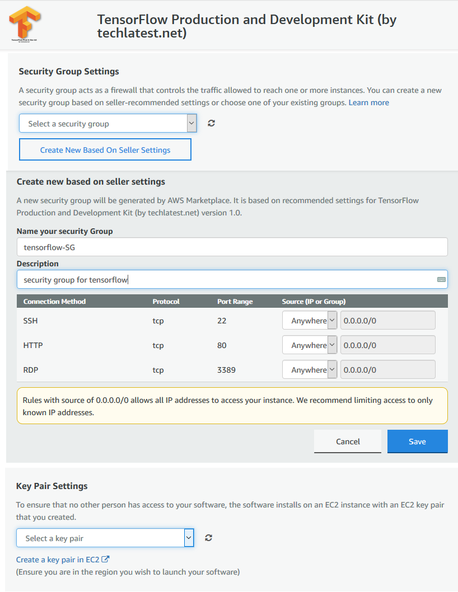Click keyboard icon in Description field
The image size is (458, 592).
coord(441,279)
